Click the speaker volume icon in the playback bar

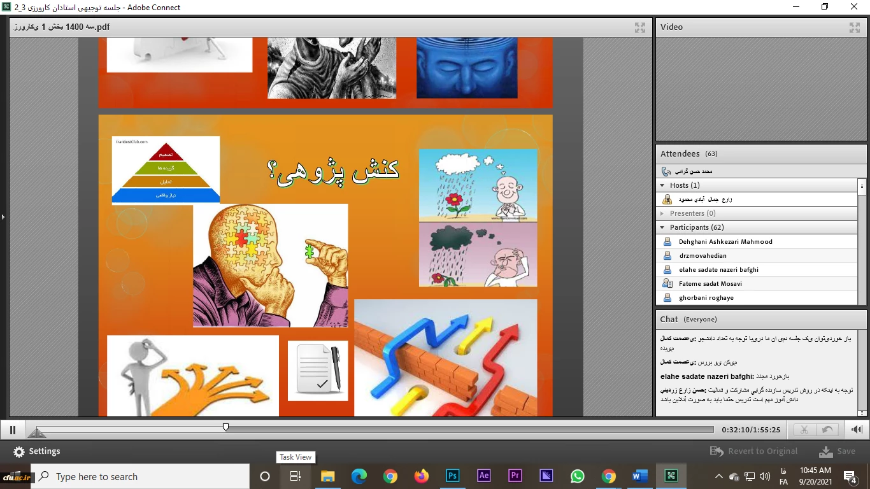coord(857,430)
